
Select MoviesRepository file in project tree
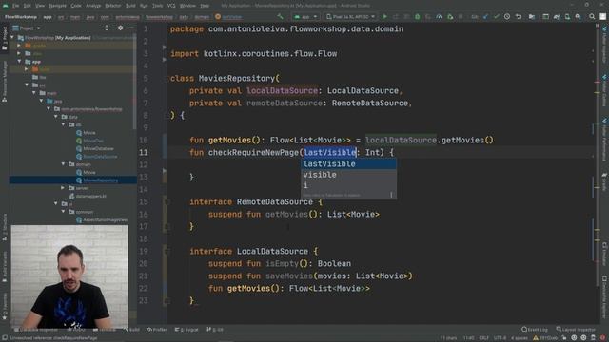100,180
